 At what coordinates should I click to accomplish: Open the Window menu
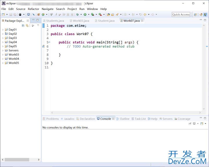click(x=92, y=9)
